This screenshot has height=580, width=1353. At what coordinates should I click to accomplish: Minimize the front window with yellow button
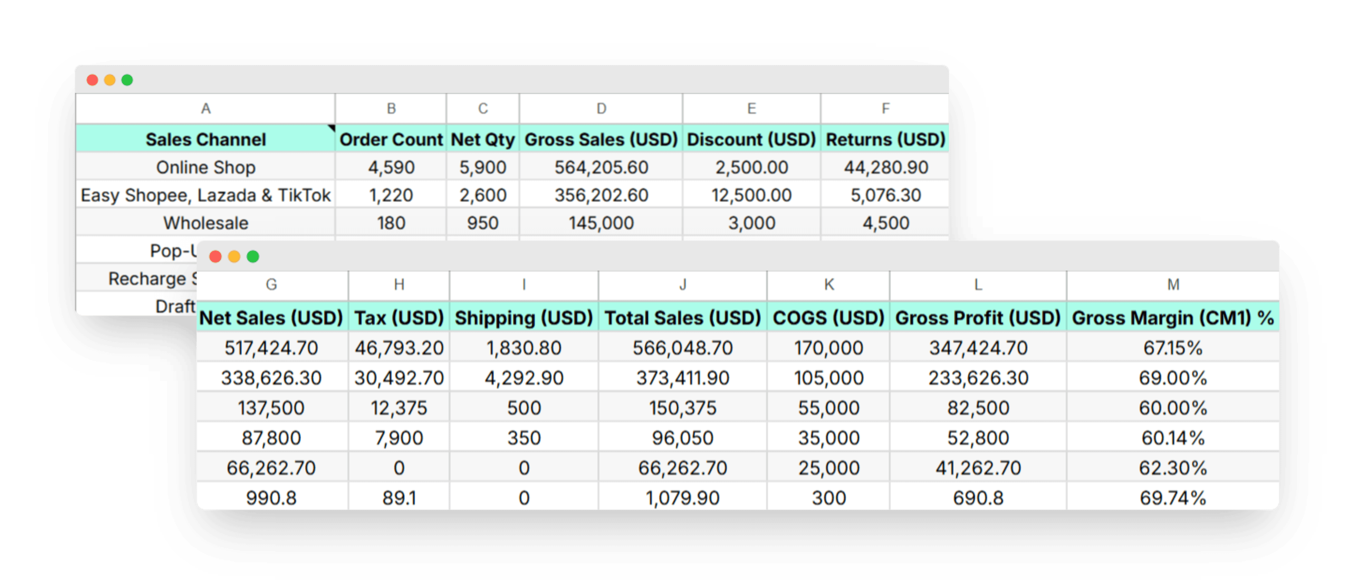234,256
